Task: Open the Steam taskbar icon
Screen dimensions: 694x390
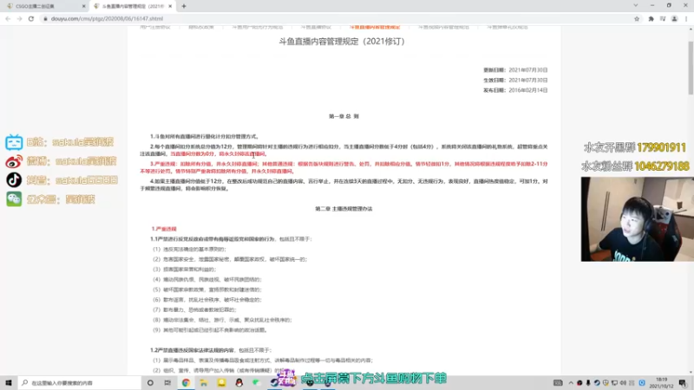Action: [274, 383]
